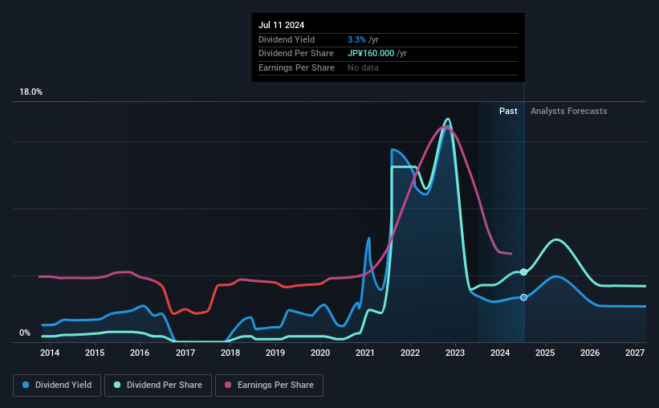Click the teal Dividend Per Share legend dot

117,385
